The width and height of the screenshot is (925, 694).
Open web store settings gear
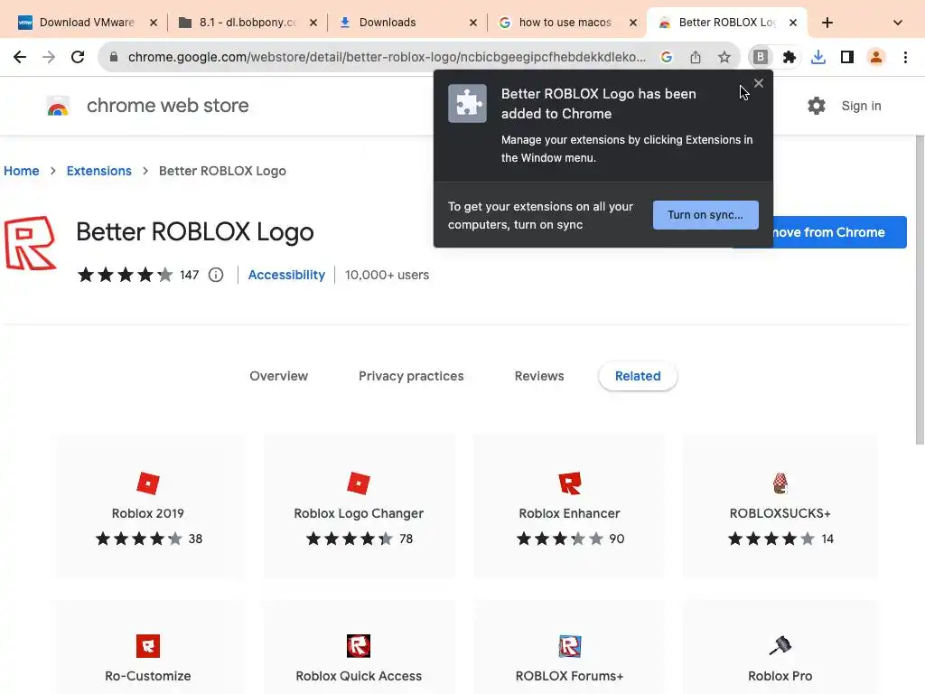tap(817, 106)
